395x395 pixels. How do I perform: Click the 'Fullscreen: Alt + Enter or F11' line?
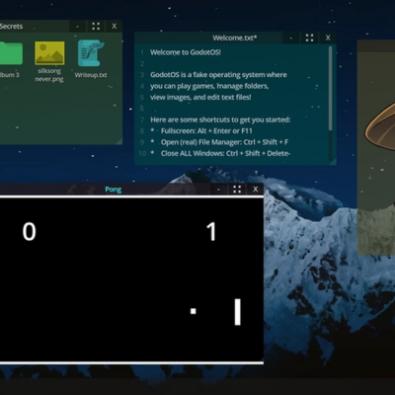pyautogui.click(x=201, y=131)
